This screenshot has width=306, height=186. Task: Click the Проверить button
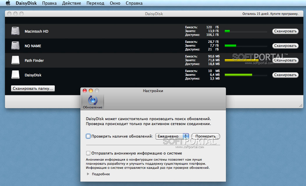point(206,136)
